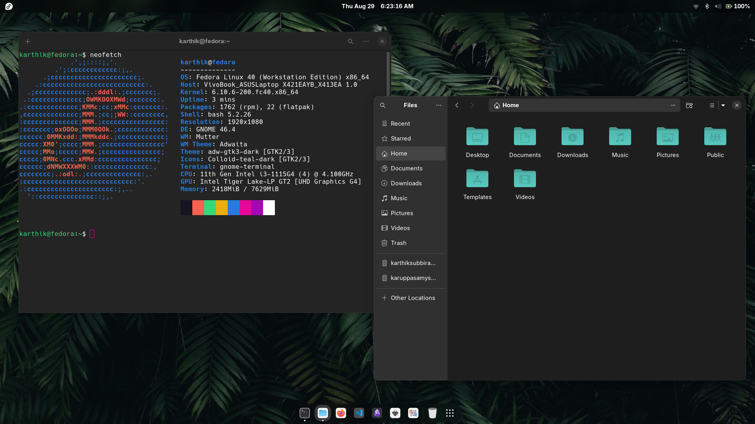Select the Templates folder icon
The width and height of the screenshot is (755, 424).
(477, 178)
